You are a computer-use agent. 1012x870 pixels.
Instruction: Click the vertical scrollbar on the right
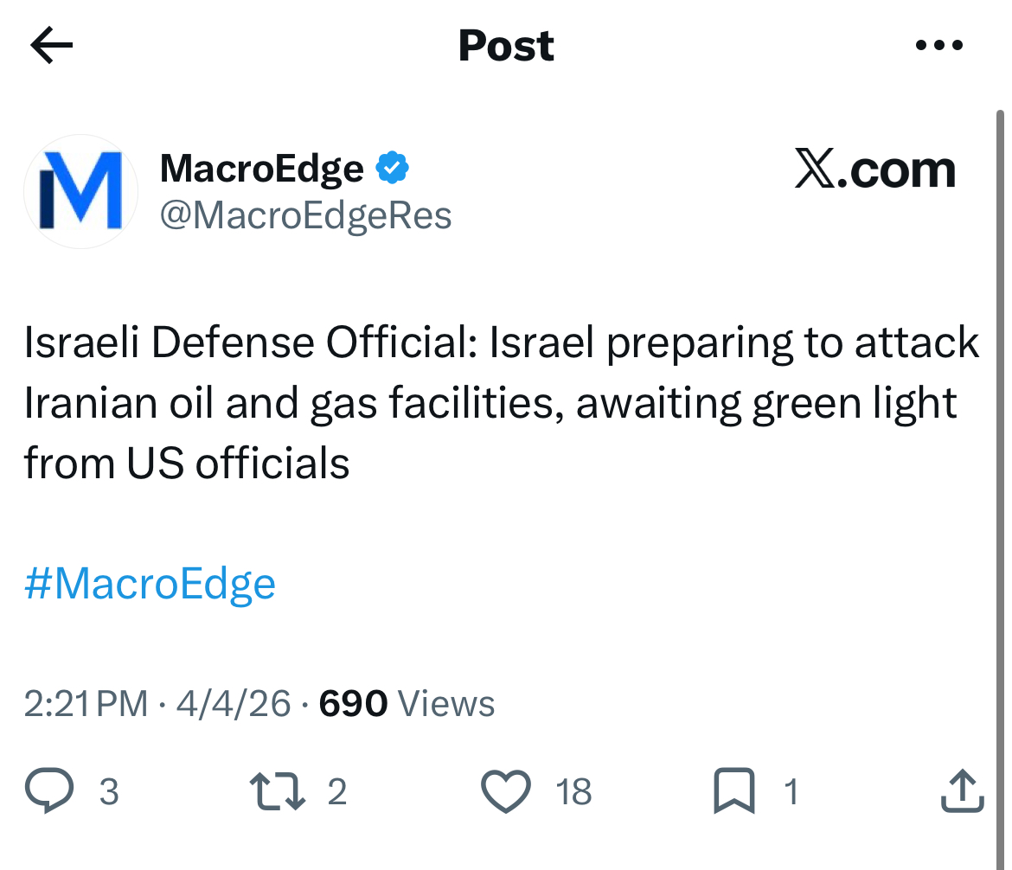point(1001,432)
